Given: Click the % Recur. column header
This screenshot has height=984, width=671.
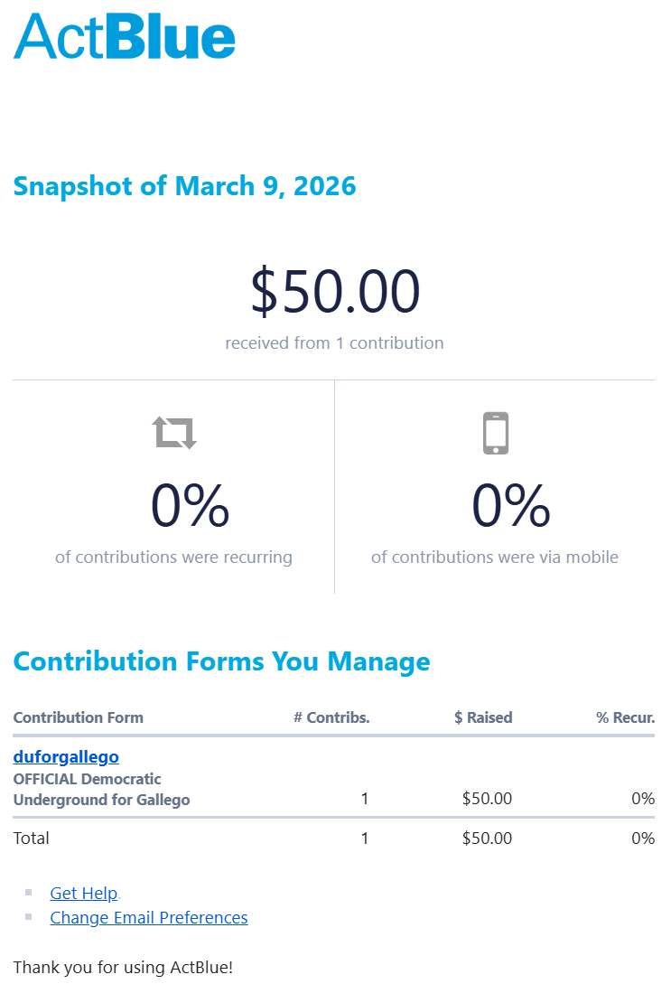Looking at the screenshot, I should click(x=625, y=718).
